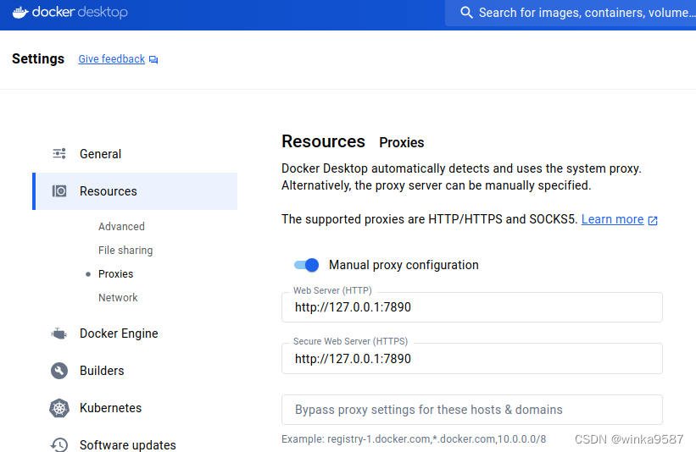The image size is (696, 452).
Task: Click the feedback chat icon
Action: point(153,59)
